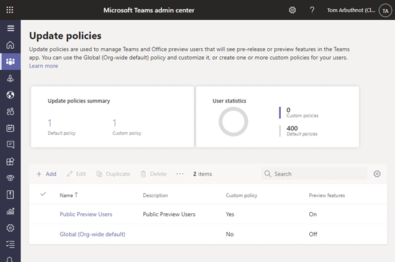Click the Update policies summary card title

click(x=79, y=101)
